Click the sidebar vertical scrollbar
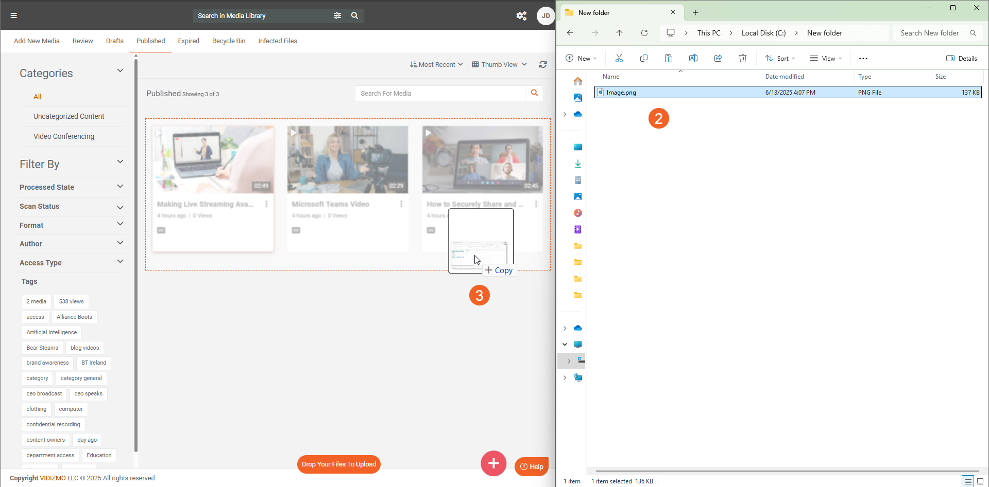Screen dimensions: 989x487 tap(136, 257)
